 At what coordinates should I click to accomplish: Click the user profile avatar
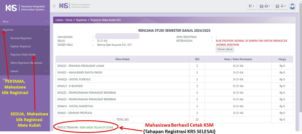[x=292, y=6]
